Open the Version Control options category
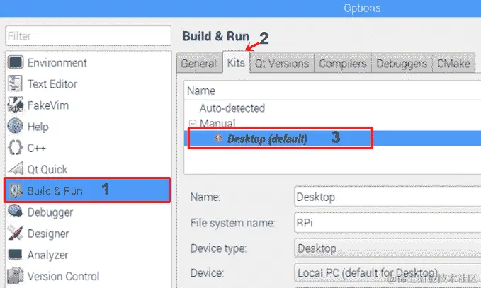Viewport: 481px width, 288px height. click(63, 276)
